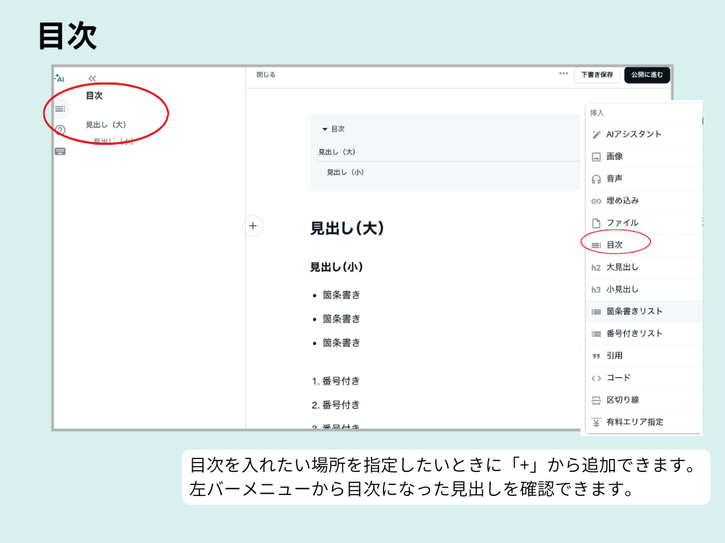Insert a 引用 quote block
This screenshot has height=543, width=725.
pyautogui.click(x=638, y=355)
